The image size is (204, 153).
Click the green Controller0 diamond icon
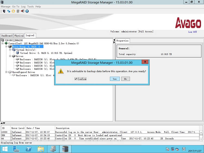tap(6, 43)
